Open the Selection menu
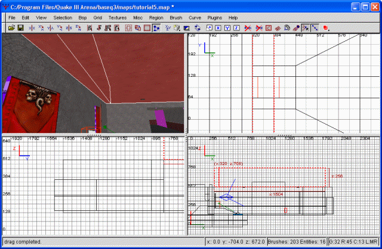Screen dimensions: 382x249 63,18
